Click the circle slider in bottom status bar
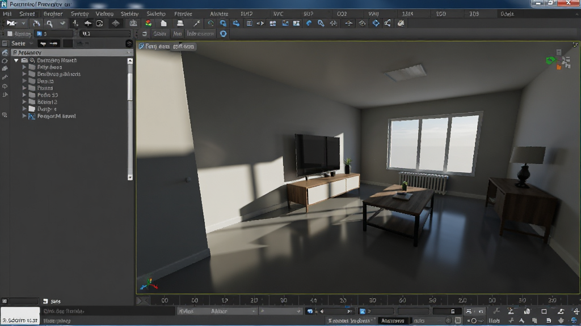The height and width of the screenshot is (326, 581). (474, 320)
